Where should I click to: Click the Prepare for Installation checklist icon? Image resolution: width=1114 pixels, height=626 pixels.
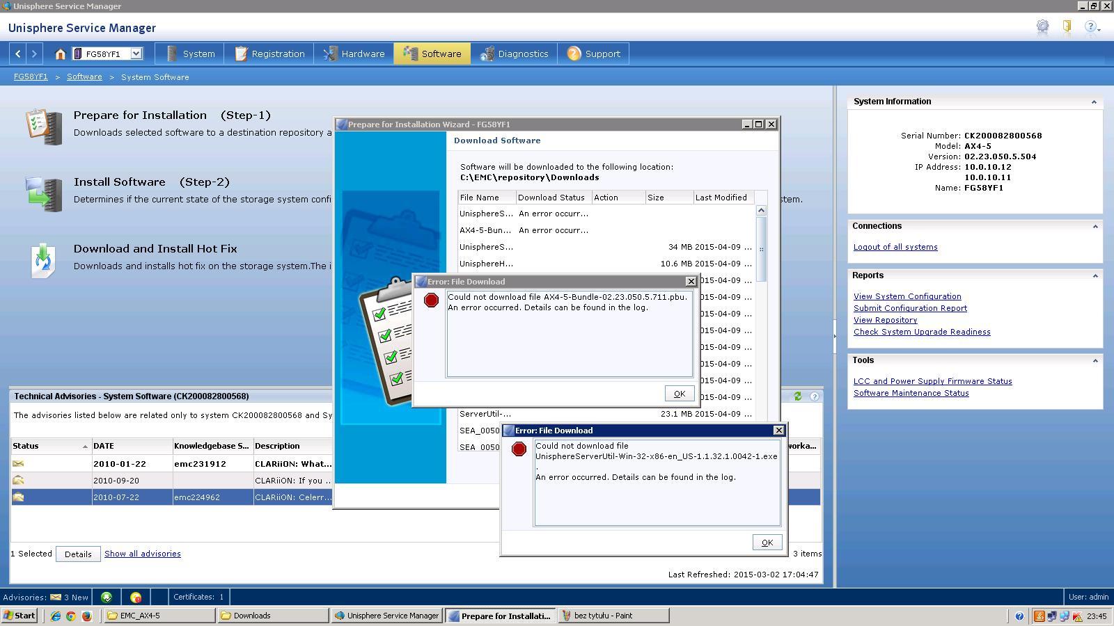(45, 126)
